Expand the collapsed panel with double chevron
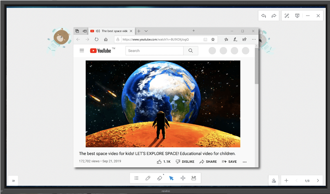This screenshot has height=194, width=330. [13, 181]
